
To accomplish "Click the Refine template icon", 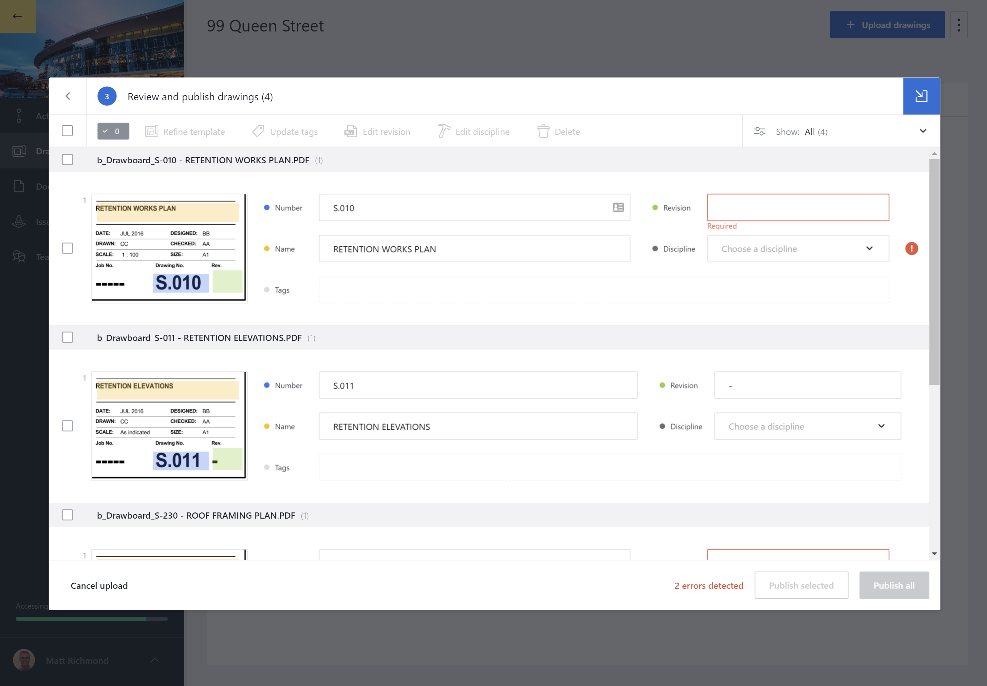I will tap(152, 131).
